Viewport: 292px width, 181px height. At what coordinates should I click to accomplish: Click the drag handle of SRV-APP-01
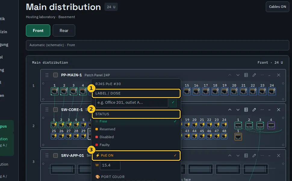[x=47, y=155]
